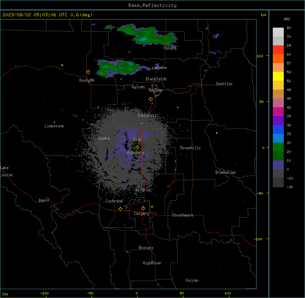Click the Sundre town label
Viewport: 305px width, 298px height.
(x=103, y=138)
